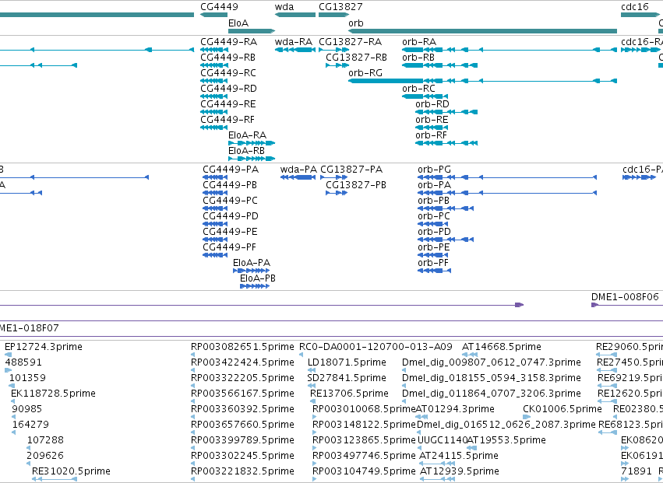Viewport: 663px width, 483px height.
Task: Select the RE13706.5prime EST entry
Action: pyautogui.click(x=349, y=394)
